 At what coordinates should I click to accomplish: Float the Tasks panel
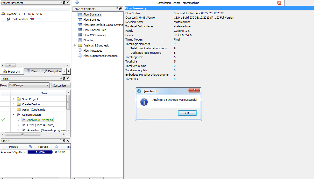coord(64,79)
